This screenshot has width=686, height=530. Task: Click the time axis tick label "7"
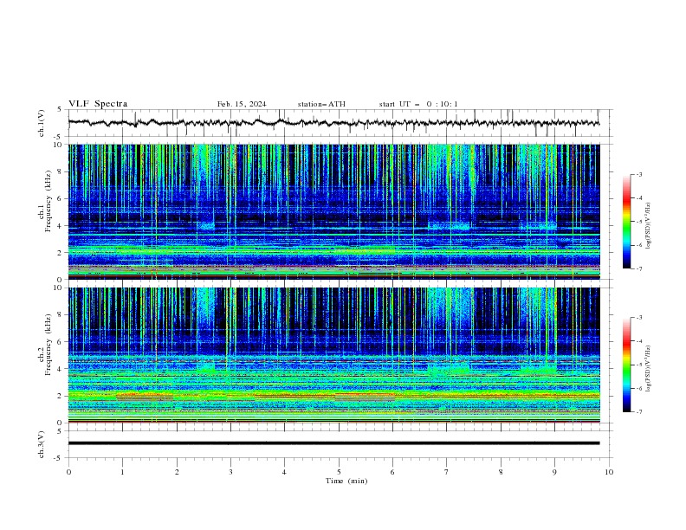tap(447, 472)
